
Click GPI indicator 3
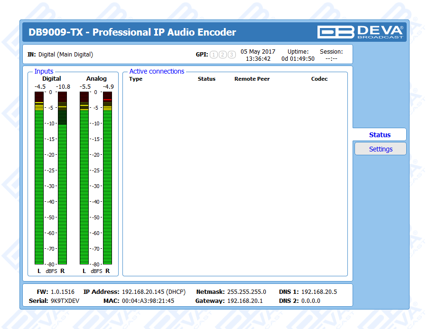point(232,55)
